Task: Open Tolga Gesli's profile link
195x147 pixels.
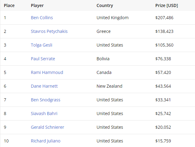Action: (42, 45)
